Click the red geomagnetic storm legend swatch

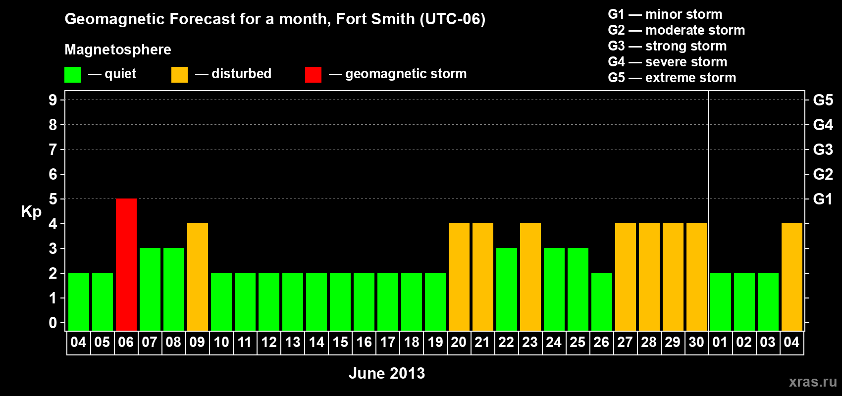313,75
